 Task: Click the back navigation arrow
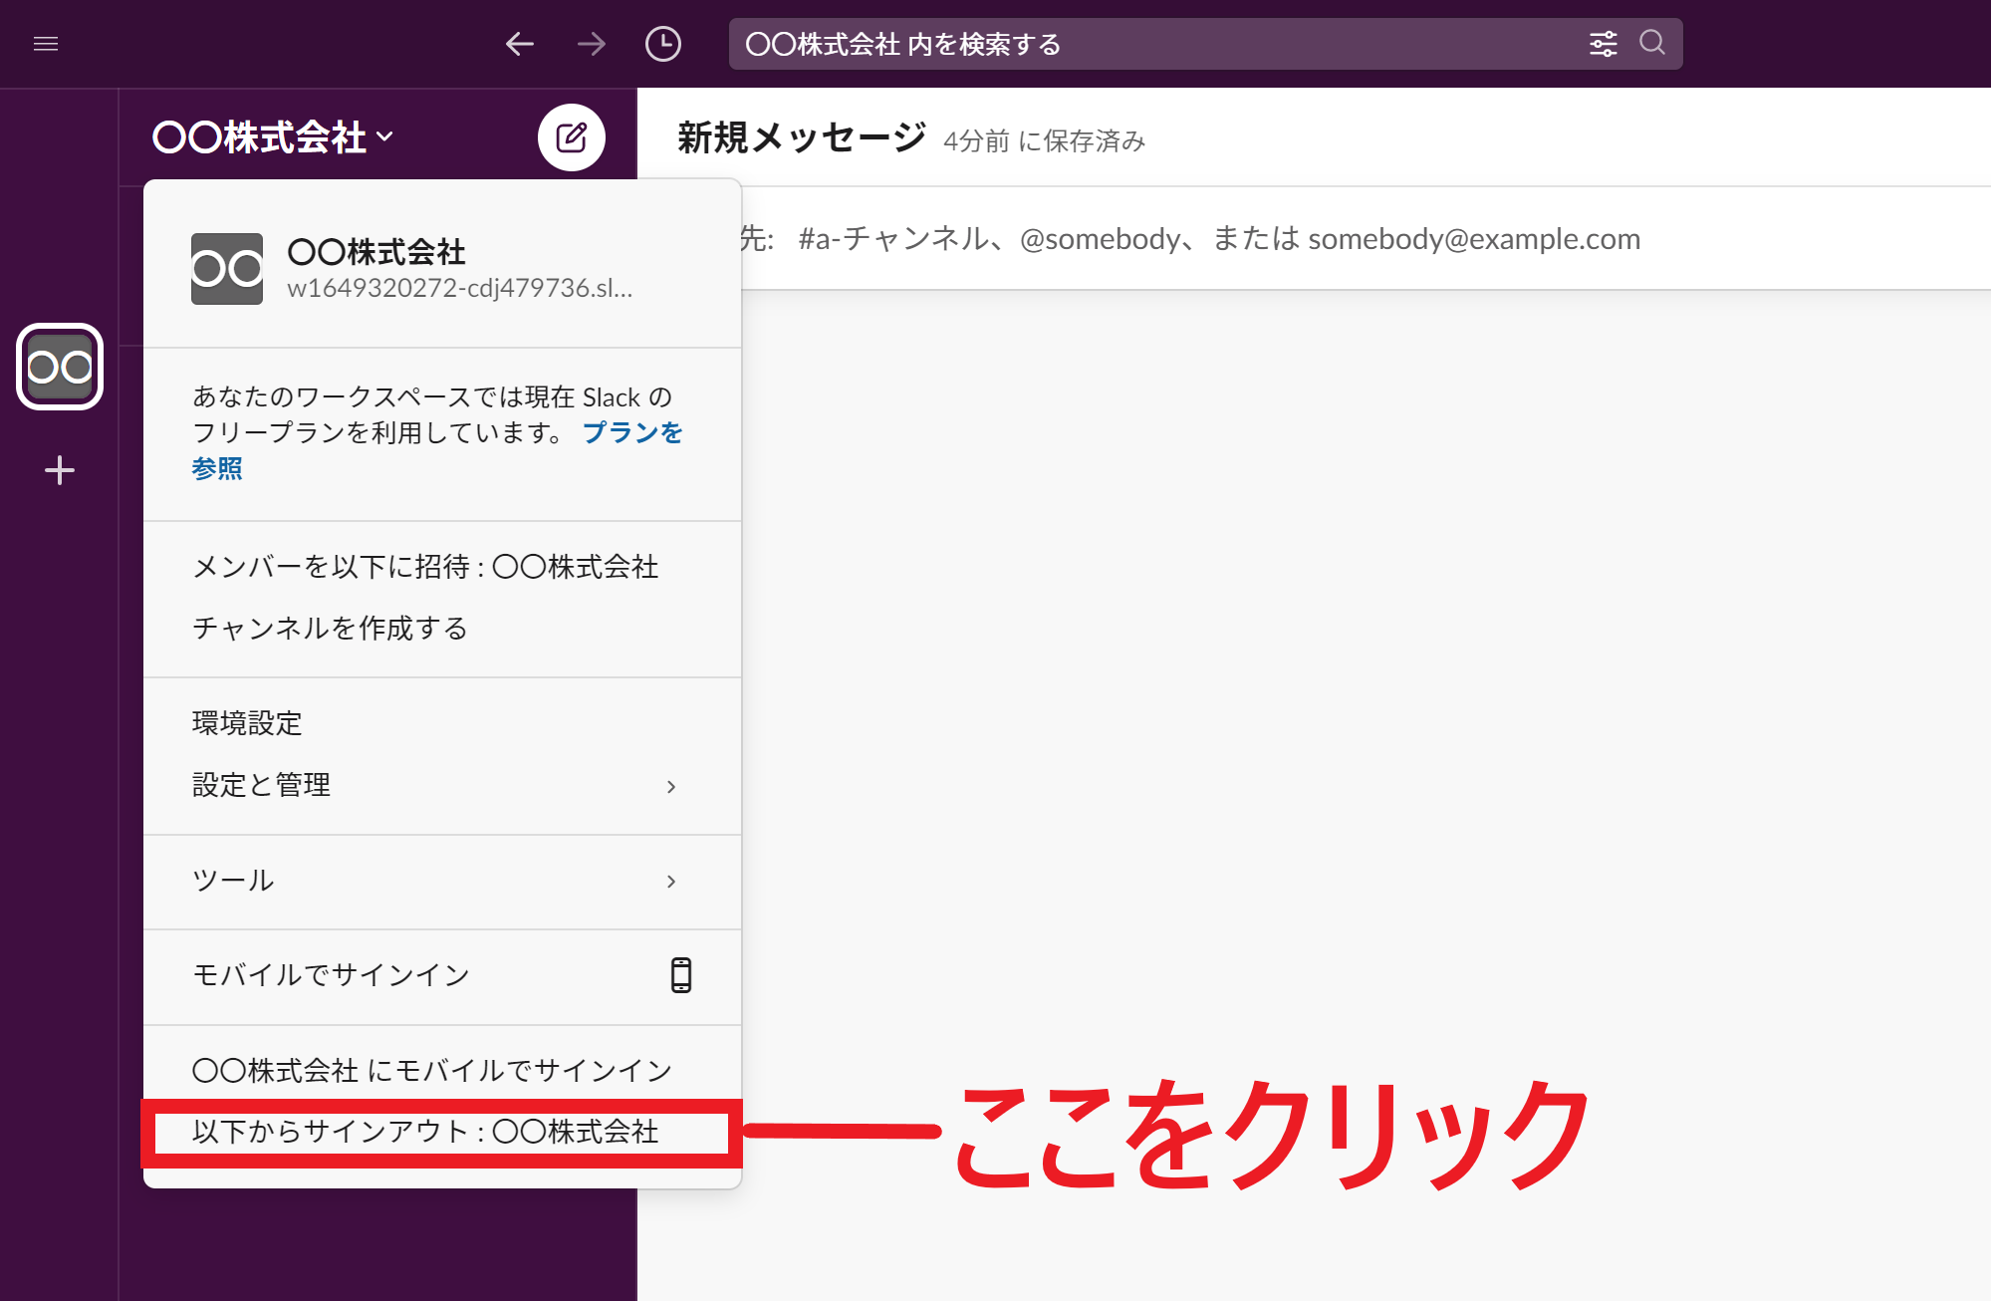[520, 44]
